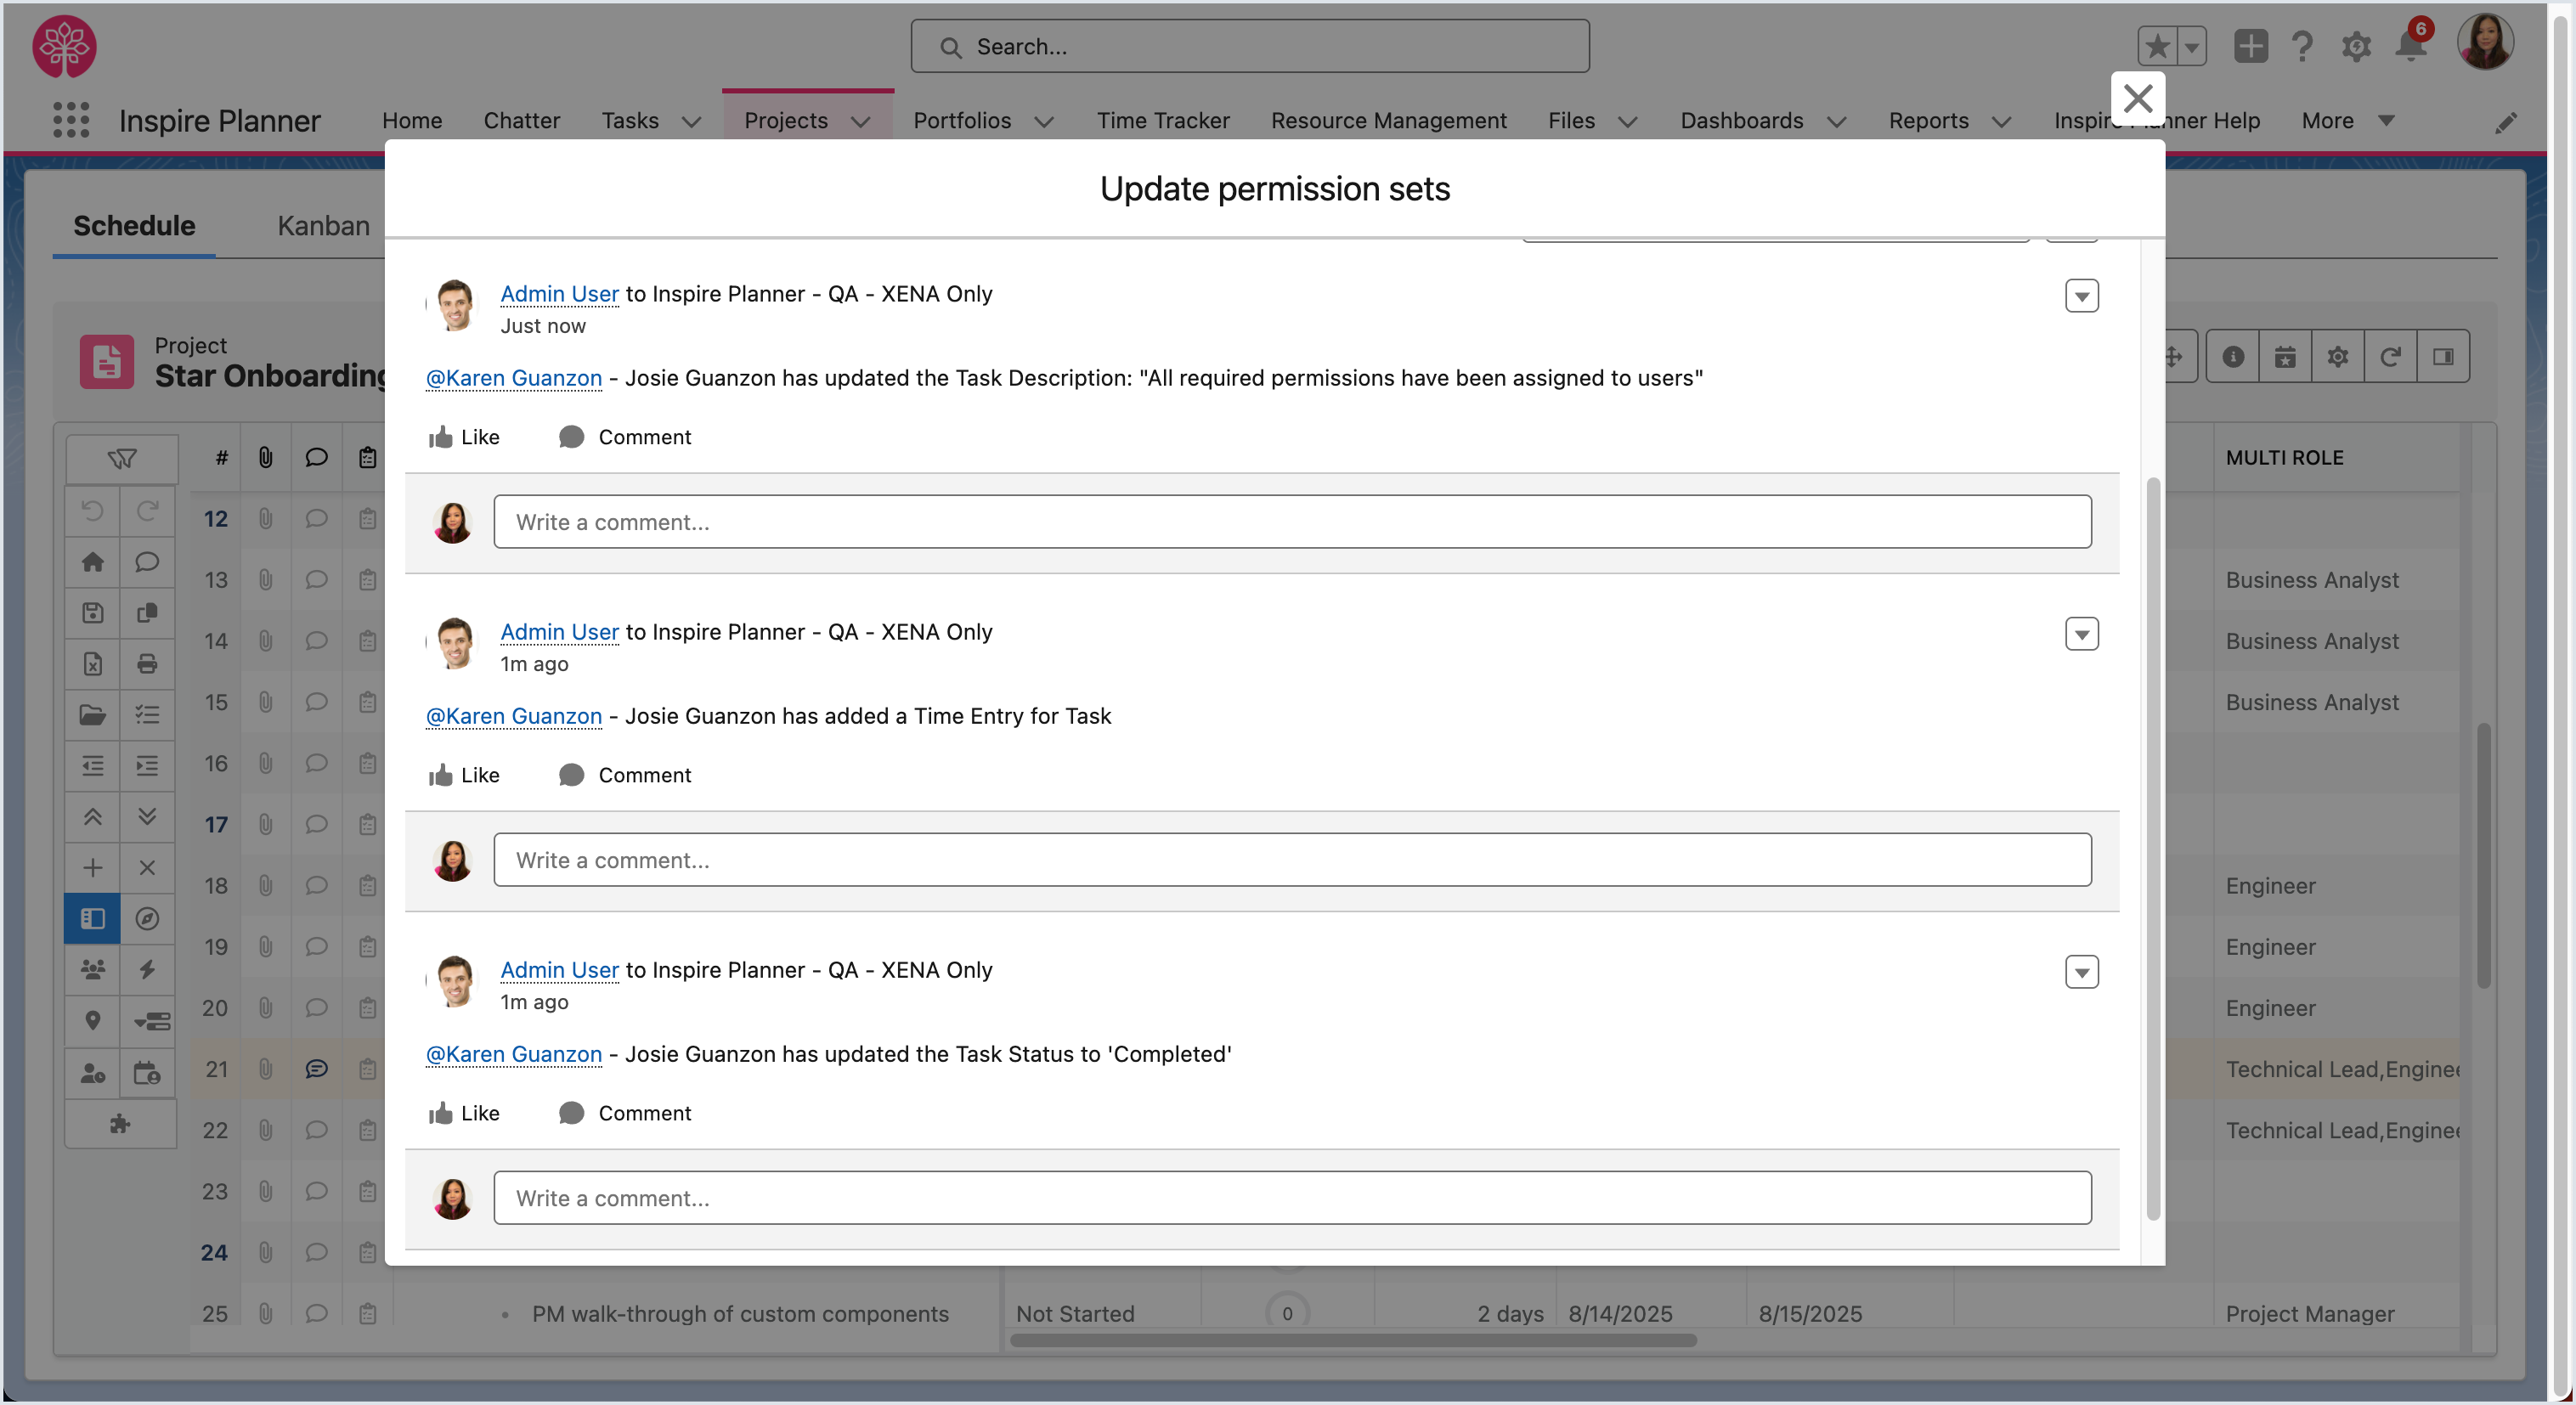The width and height of the screenshot is (2576, 1405).
Task: Click the compass icon in left toolbar
Action: coord(147,919)
